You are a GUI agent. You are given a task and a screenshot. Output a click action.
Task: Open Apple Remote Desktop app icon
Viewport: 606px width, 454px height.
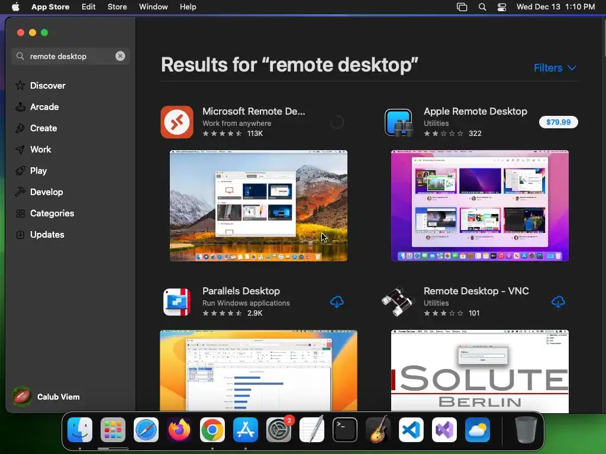[x=398, y=122]
